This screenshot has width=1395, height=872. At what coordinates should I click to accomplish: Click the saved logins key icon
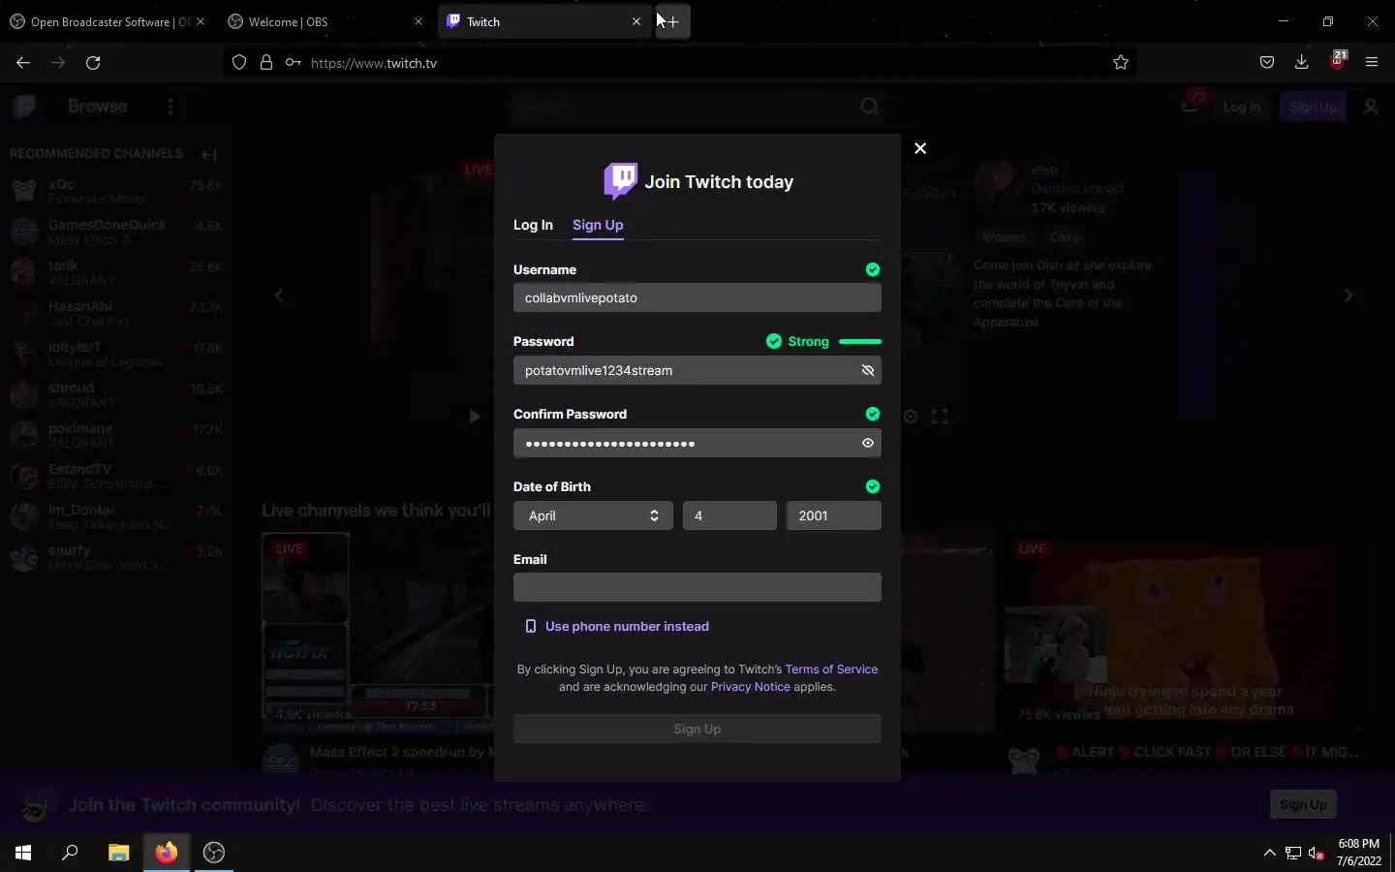coord(293,62)
